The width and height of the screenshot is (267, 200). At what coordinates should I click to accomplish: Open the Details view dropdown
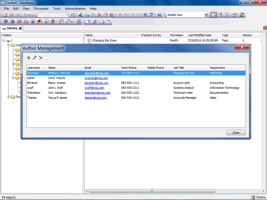(206, 15)
